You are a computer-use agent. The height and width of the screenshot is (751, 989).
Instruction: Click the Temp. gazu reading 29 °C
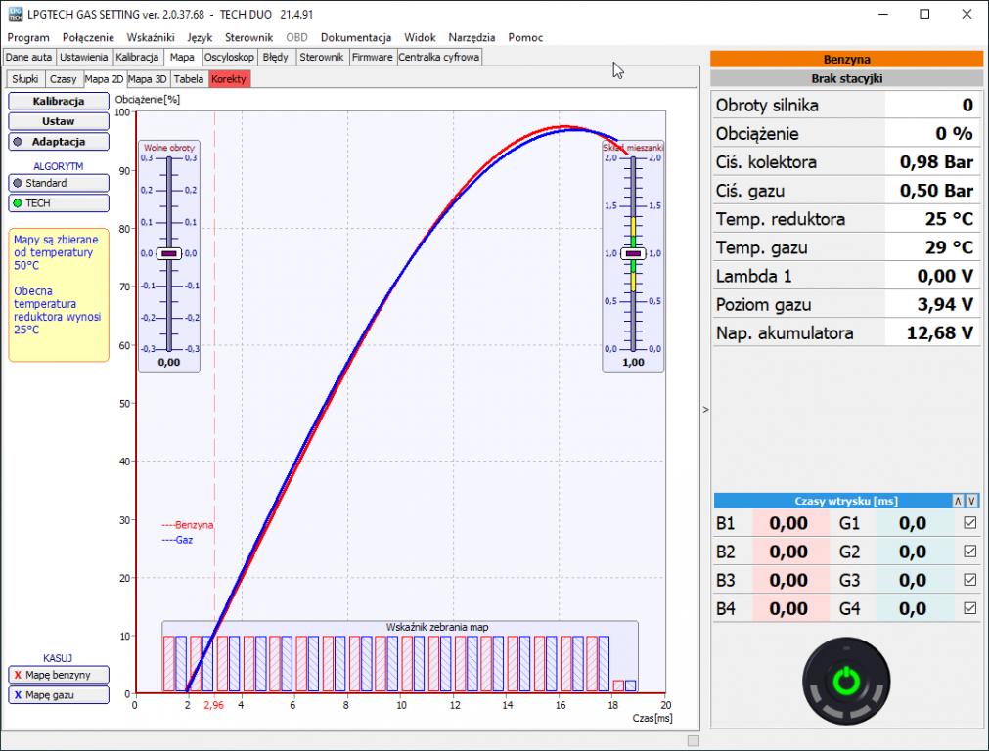pyautogui.click(x=932, y=247)
